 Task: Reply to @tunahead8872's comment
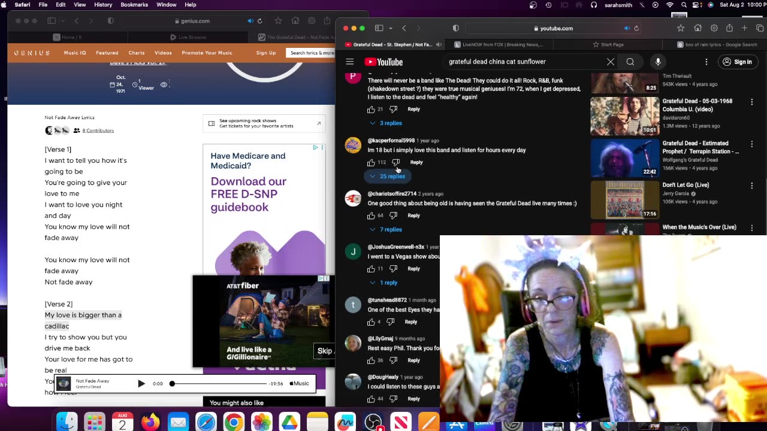(410, 322)
